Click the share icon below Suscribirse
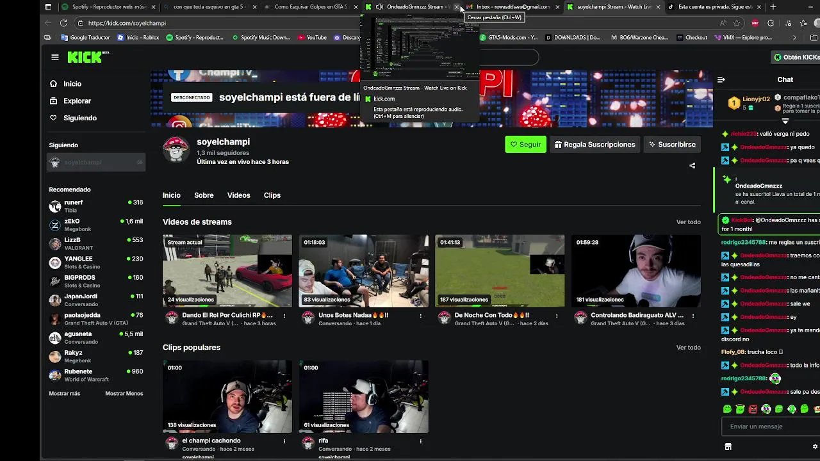The image size is (820, 461). 692,166
